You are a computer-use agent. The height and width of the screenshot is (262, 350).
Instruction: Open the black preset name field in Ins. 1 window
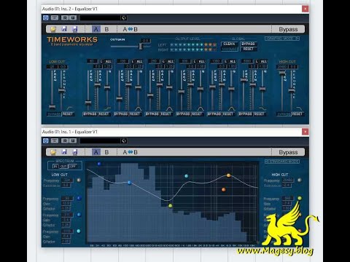pos(100,140)
